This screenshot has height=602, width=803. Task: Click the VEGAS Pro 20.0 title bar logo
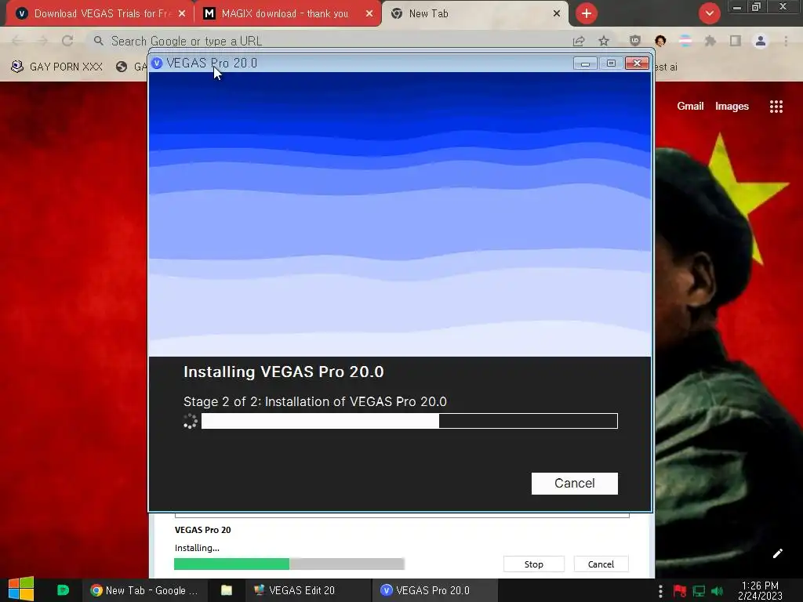157,63
